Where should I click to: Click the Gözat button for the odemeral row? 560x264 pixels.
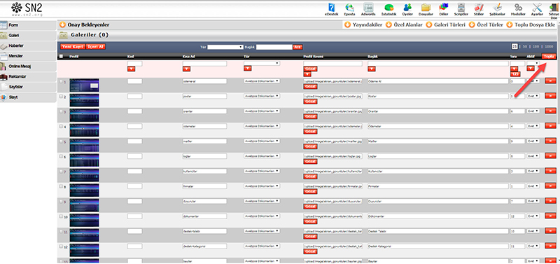310,87
